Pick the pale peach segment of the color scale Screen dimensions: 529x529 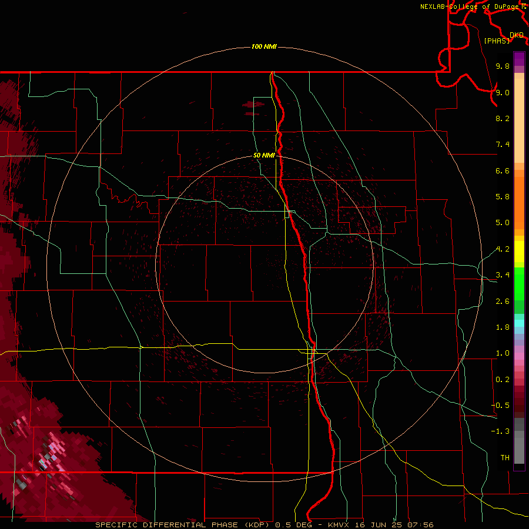point(519,121)
